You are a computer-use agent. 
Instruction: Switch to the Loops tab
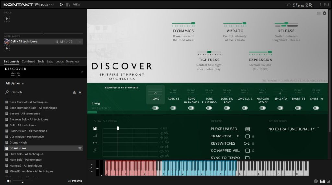(60, 61)
